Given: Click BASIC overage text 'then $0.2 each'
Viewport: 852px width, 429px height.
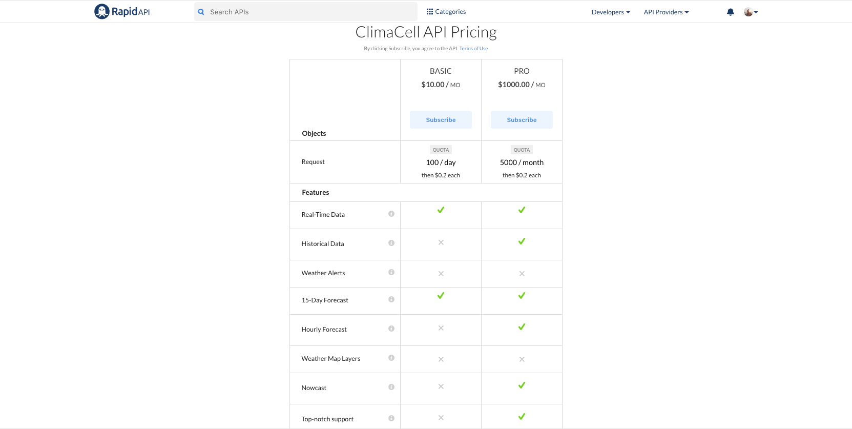Looking at the screenshot, I should (441, 175).
